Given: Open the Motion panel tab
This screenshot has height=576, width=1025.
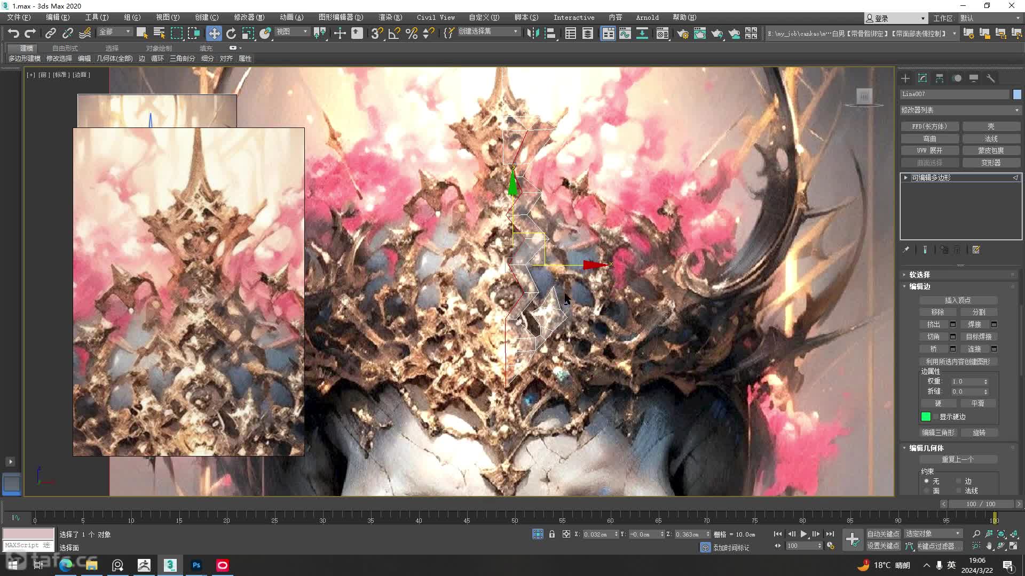Looking at the screenshot, I should point(957,78).
